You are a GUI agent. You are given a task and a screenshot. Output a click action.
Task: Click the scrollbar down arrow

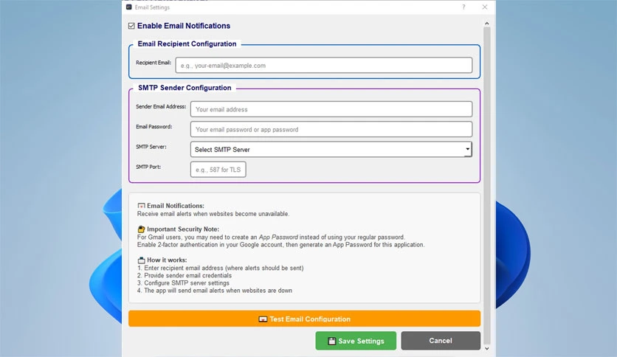click(487, 348)
